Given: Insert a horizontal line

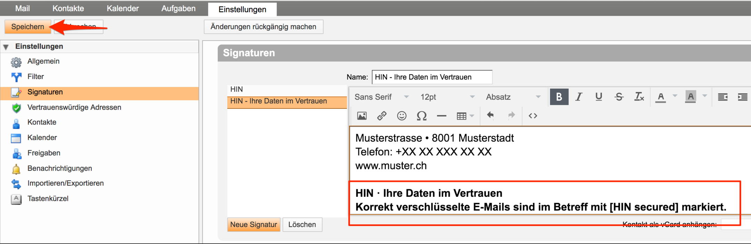Looking at the screenshot, I should coord(442,116).
